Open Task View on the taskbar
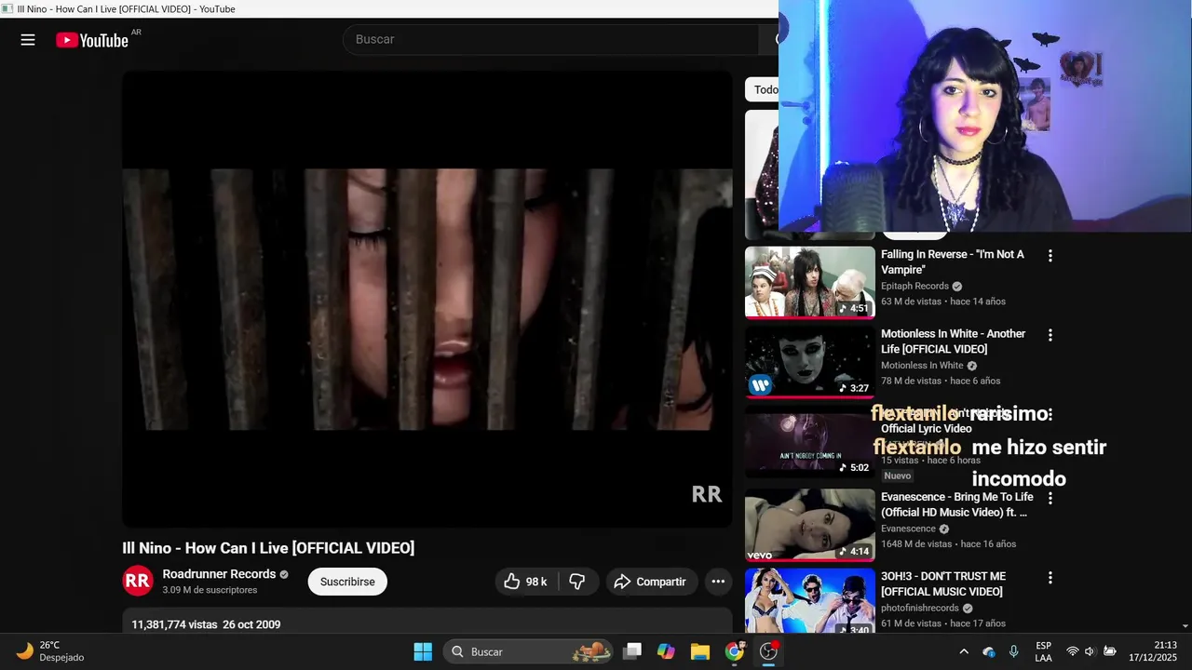1192x670 pixels. tap(632, 651)
